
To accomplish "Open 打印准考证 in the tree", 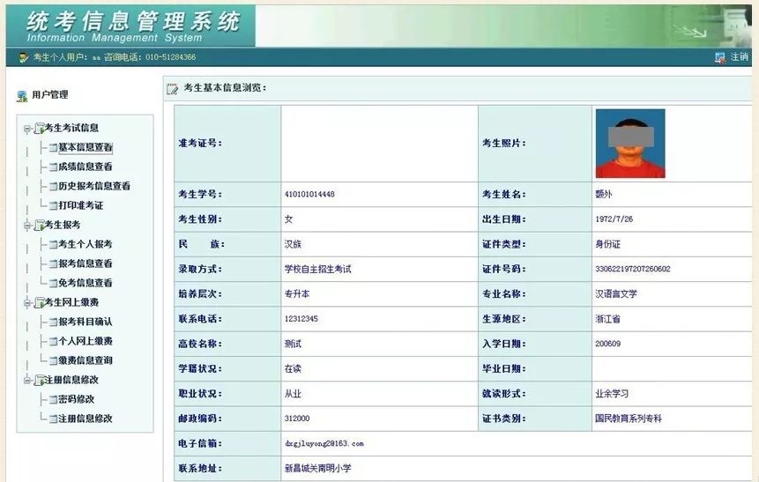I will pos(81,205).
